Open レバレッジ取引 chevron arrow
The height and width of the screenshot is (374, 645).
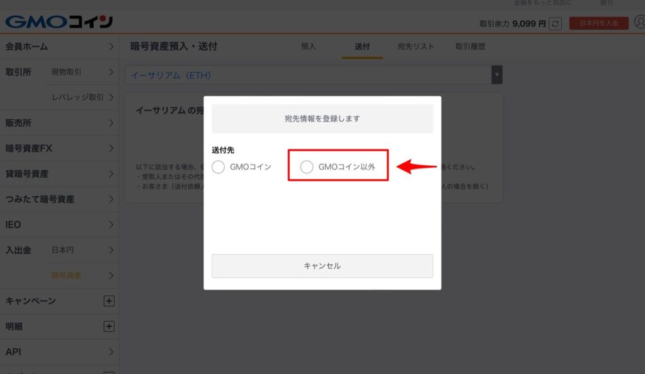click(x=111, y=97)
